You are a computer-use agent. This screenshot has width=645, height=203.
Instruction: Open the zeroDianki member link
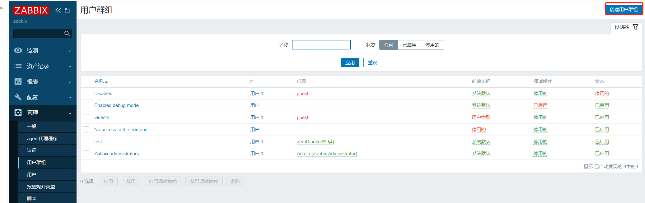(315, 142)
